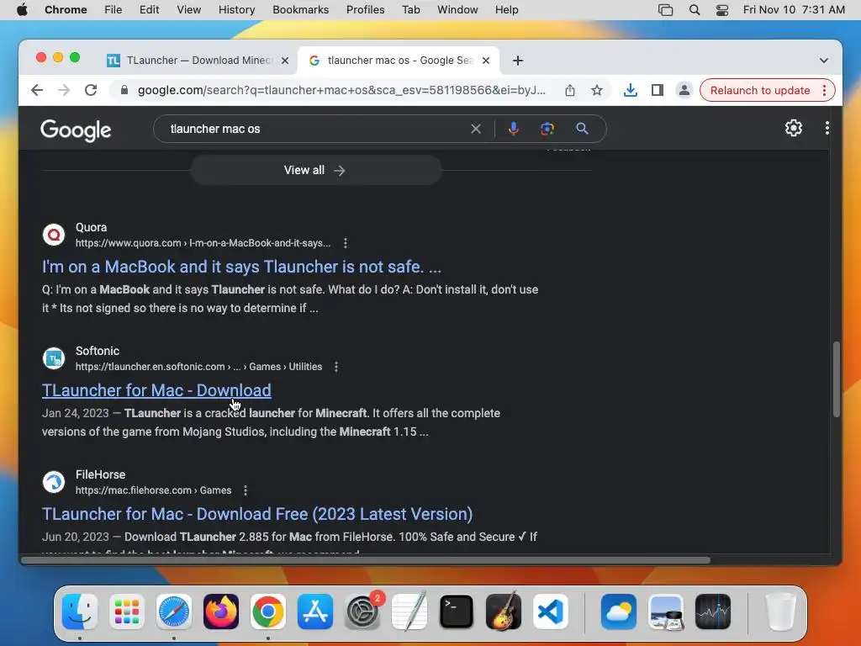The height and width of the screenshot is (646, 861).
Task: Open the Profiles menu
Action: 365,10
